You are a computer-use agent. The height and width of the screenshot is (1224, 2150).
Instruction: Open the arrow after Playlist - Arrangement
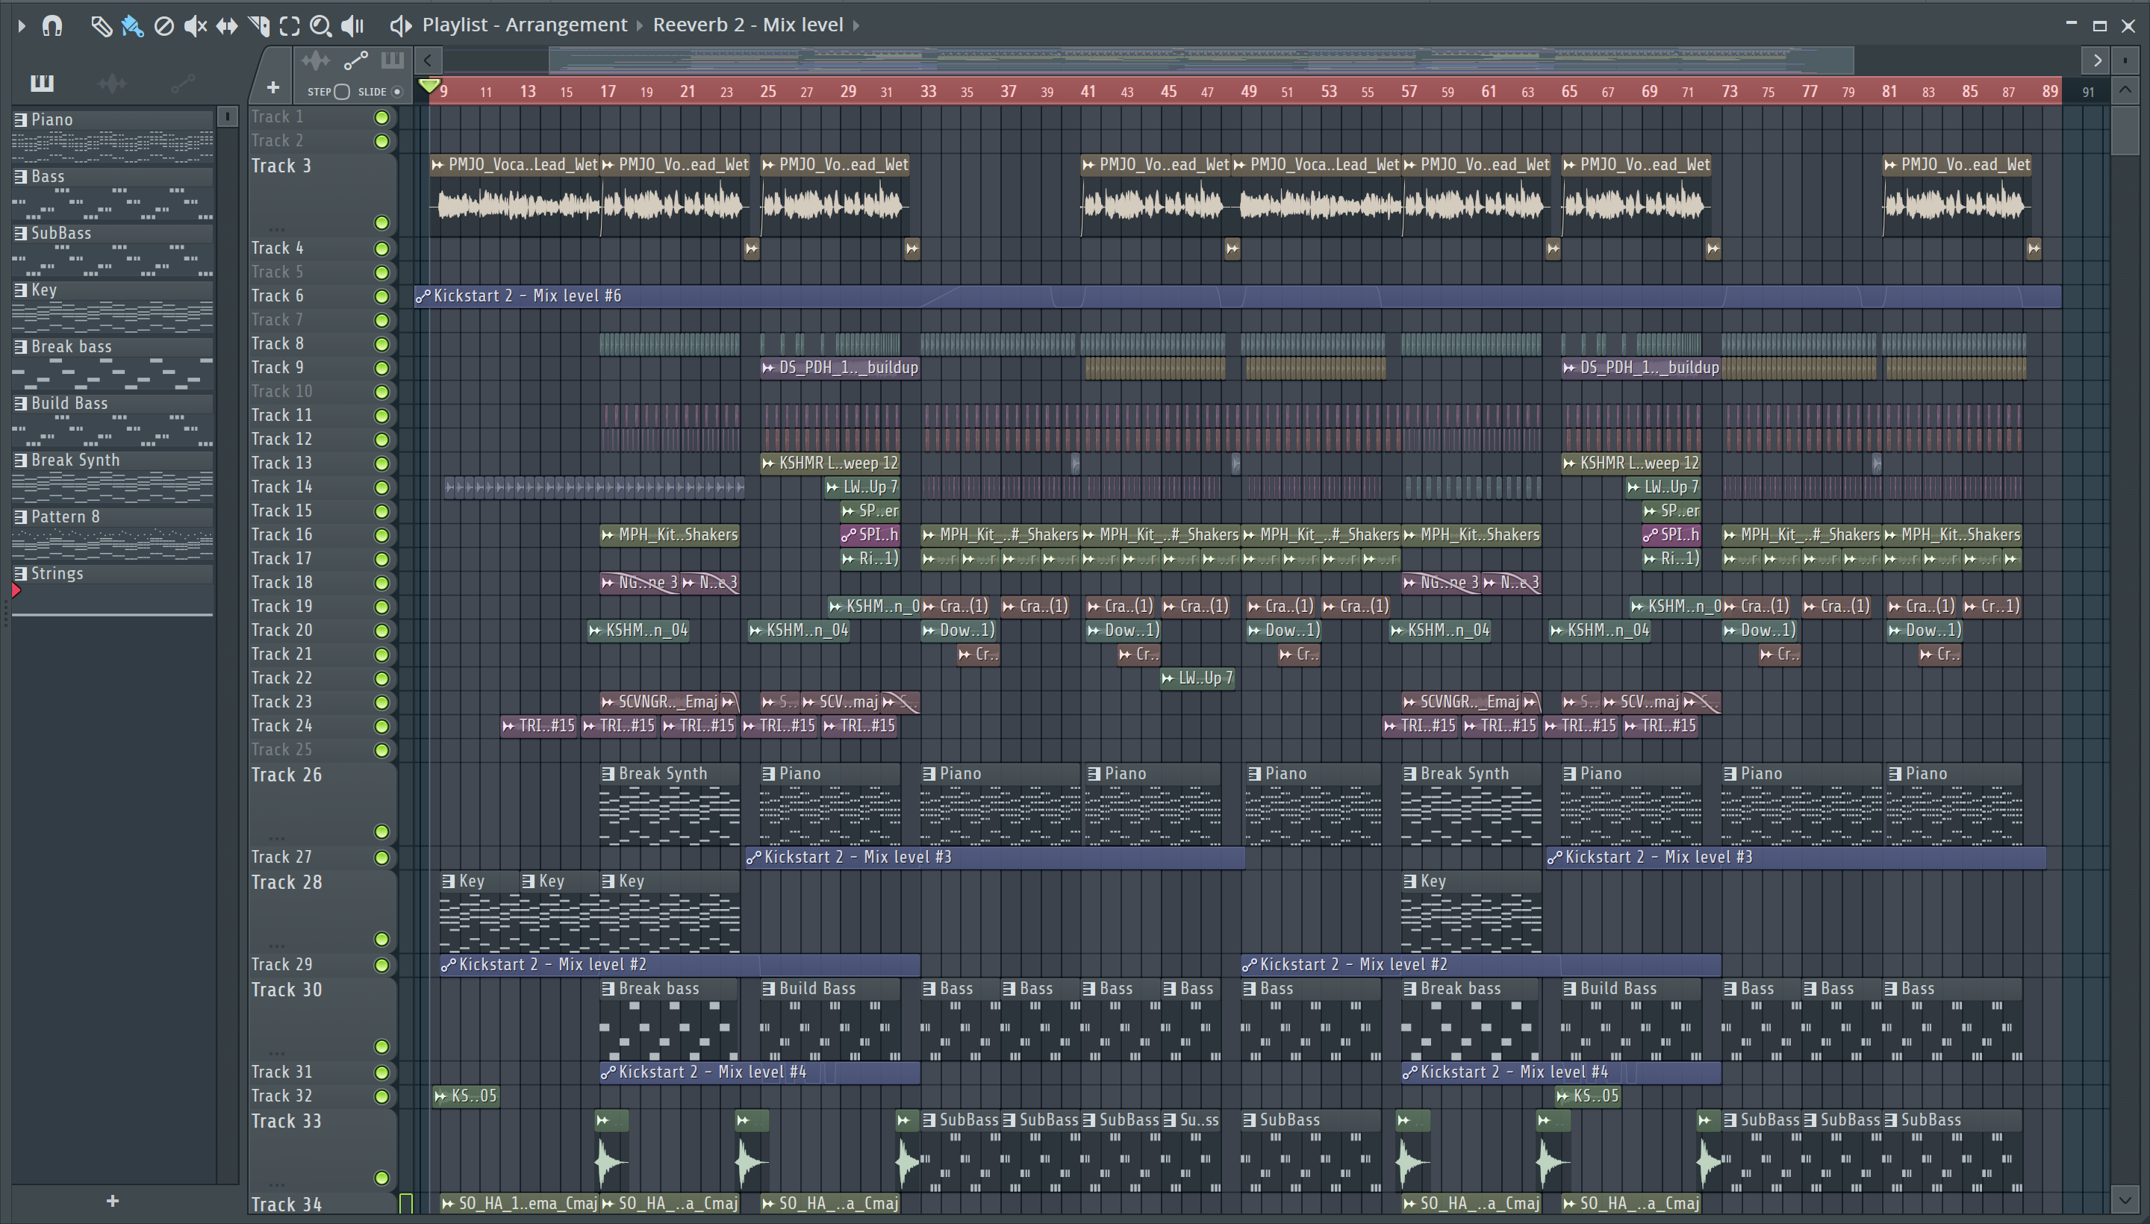coord(639,26)
